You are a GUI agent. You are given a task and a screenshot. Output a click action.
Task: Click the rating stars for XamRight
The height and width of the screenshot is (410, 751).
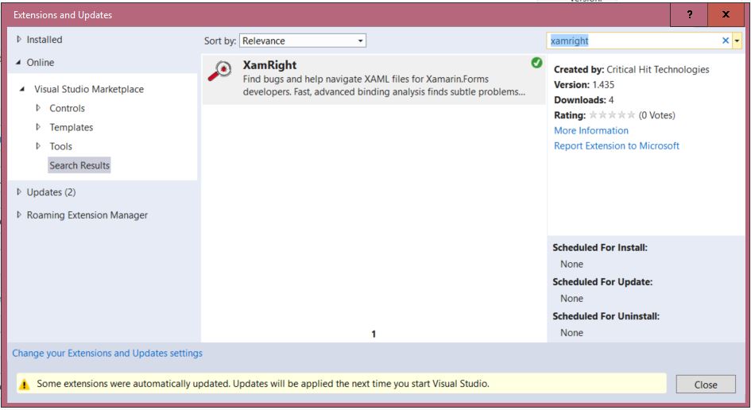coord(612,115)
